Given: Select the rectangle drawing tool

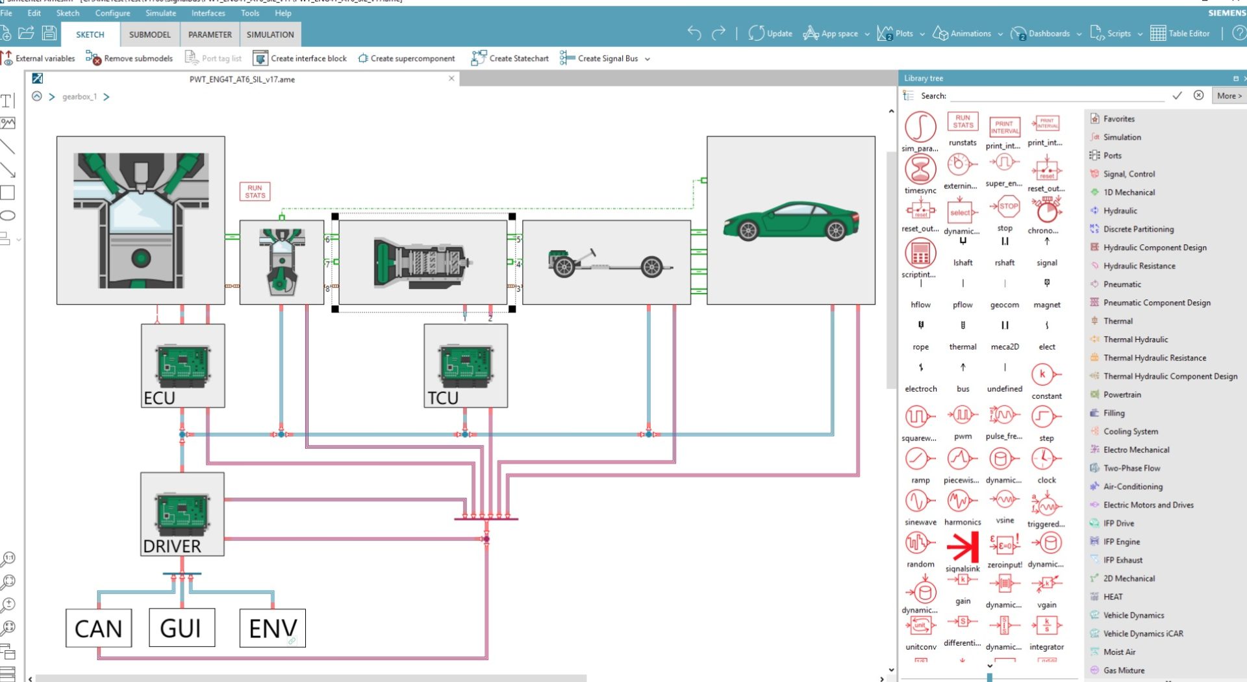Looking at the screenshot, I should 8,193.
